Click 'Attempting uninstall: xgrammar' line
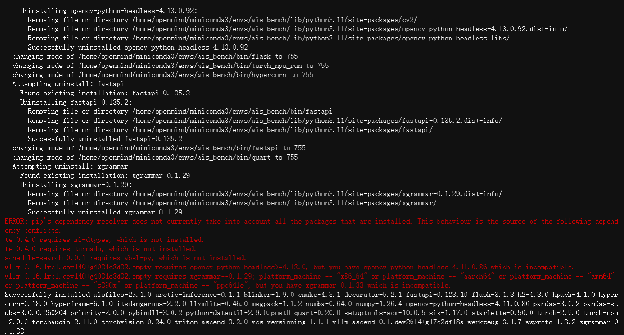The width and height of the screenshot is (624, 335). pyautogui.click(x=69, y=166)
